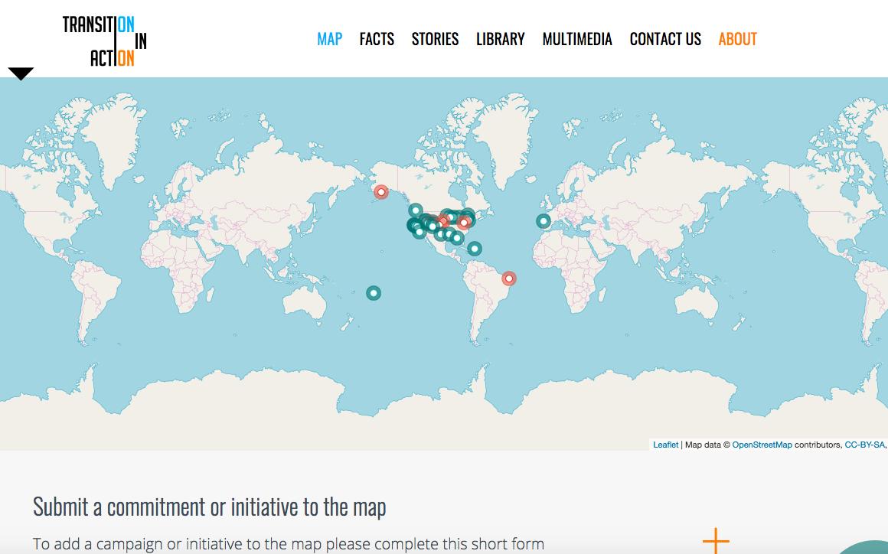Select the teal marker in the South Pacific
The image size is (888, 554).
tap(374, 293)
